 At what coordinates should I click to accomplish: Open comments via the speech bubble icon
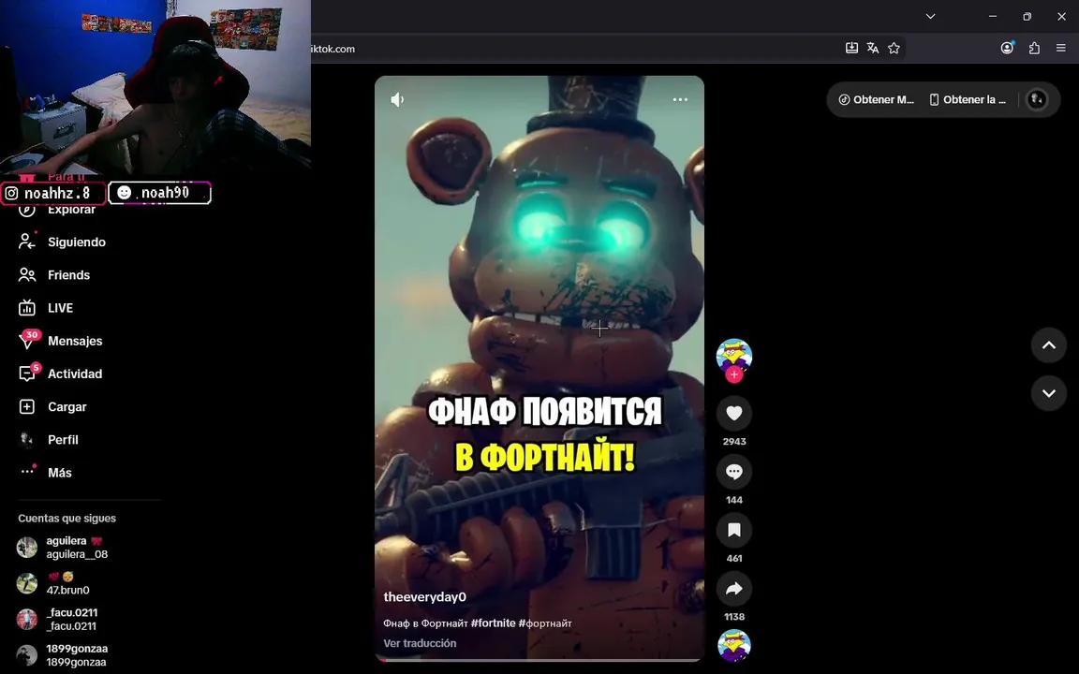pyautogui.click(x=734, y=472)
